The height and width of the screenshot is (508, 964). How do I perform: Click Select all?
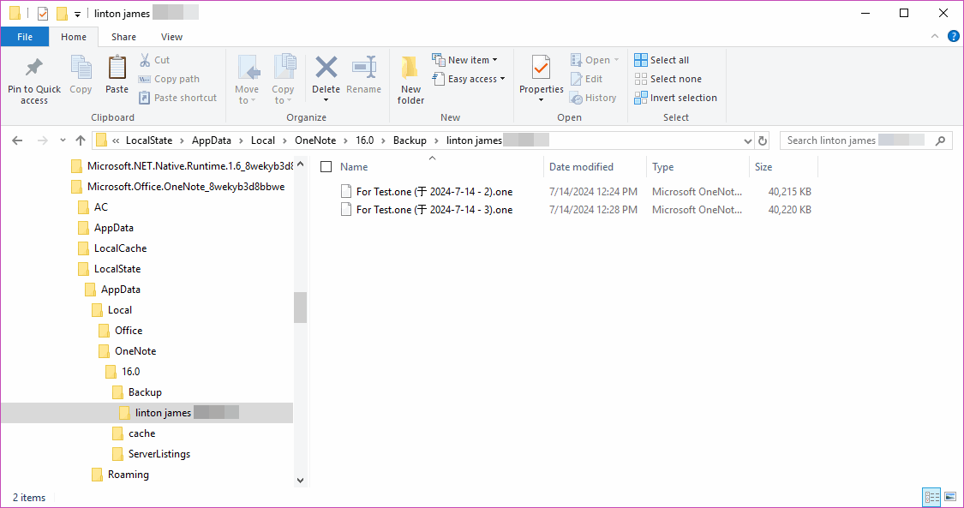point(662,60)
